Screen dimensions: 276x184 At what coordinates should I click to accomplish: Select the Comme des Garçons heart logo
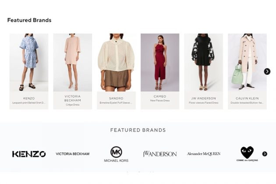point(247,154)
